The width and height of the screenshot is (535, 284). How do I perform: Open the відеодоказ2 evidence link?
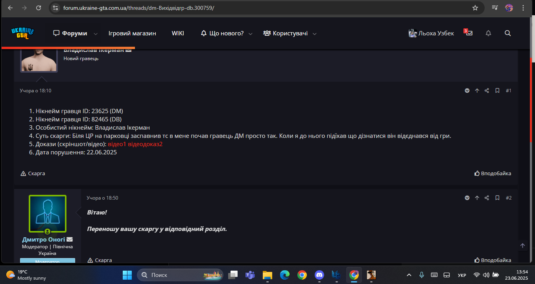click(x=146, y=144)
